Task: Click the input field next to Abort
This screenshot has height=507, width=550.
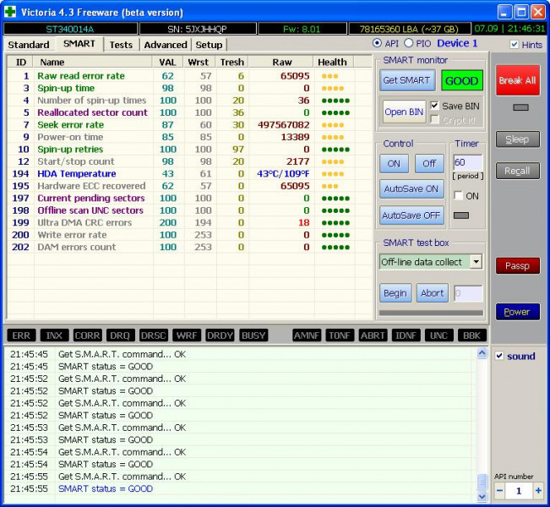Action: tap(468, 293)
